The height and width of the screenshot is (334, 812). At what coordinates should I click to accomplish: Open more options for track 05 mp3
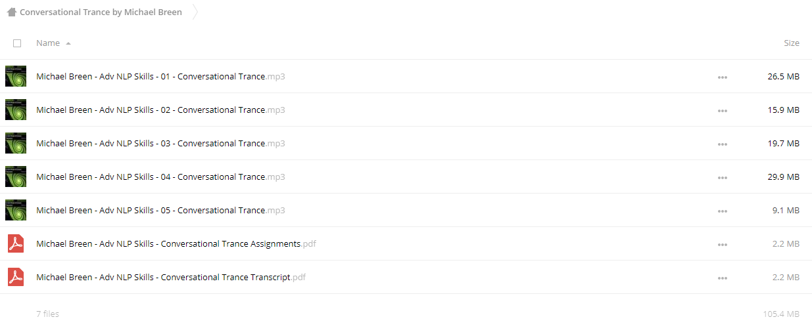[x=723, y=211]
